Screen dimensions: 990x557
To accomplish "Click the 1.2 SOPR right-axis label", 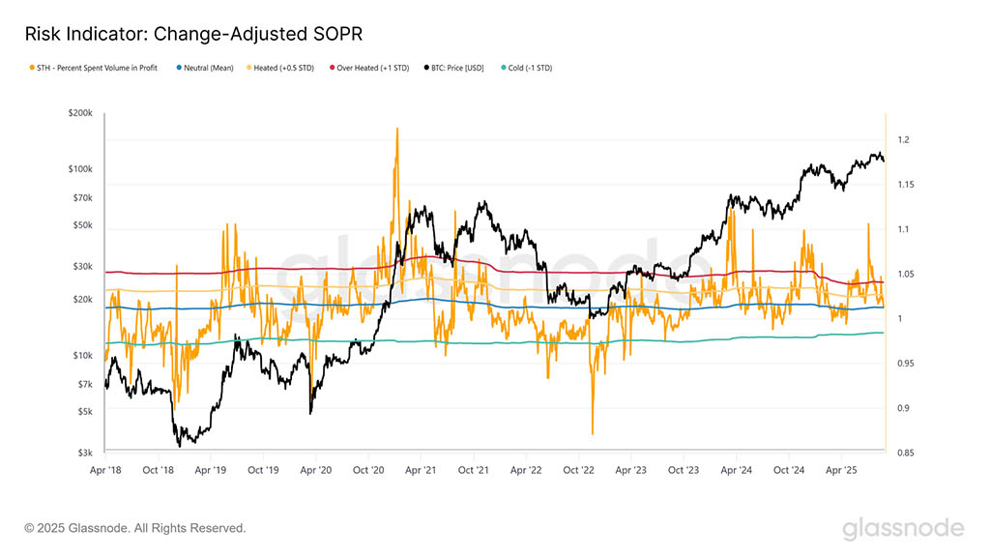I will (904, 139).
